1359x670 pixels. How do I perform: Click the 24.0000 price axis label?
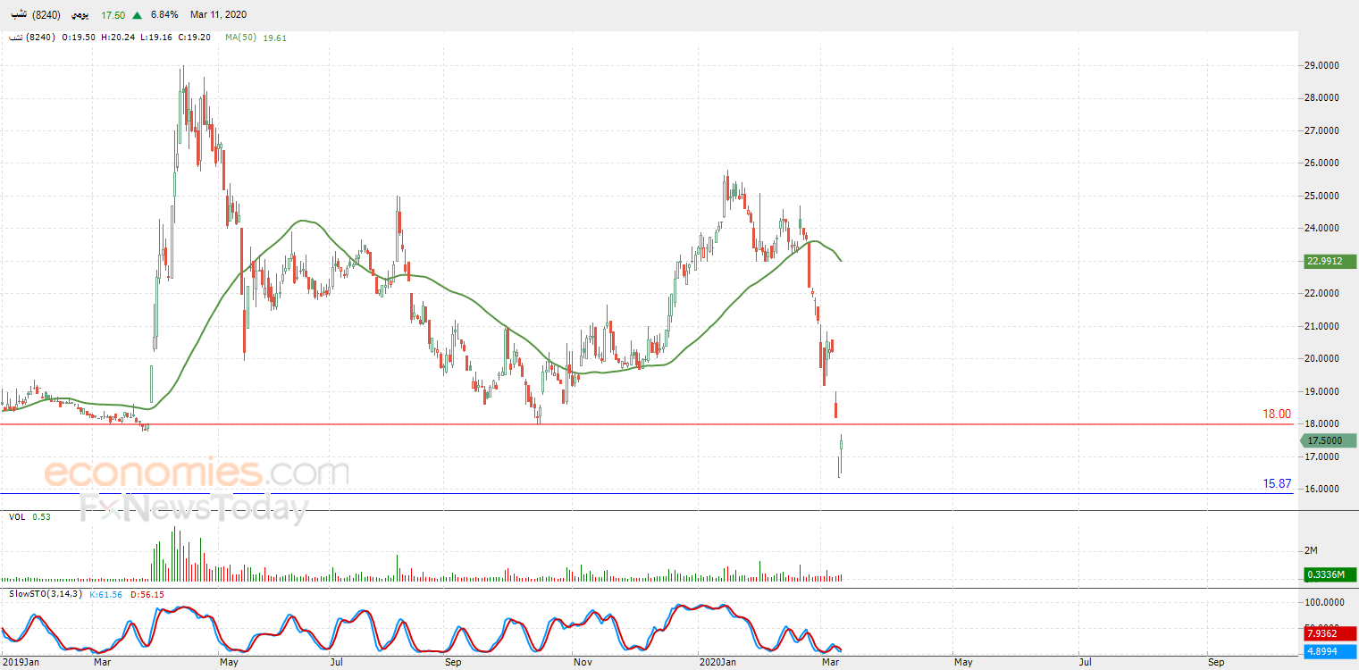point(1321,228)
